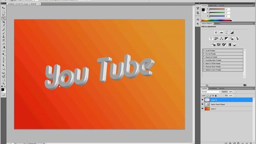Select the Horizontal Type tool
The width and height of the screenshot is (256, 144).
coord(4,62)
